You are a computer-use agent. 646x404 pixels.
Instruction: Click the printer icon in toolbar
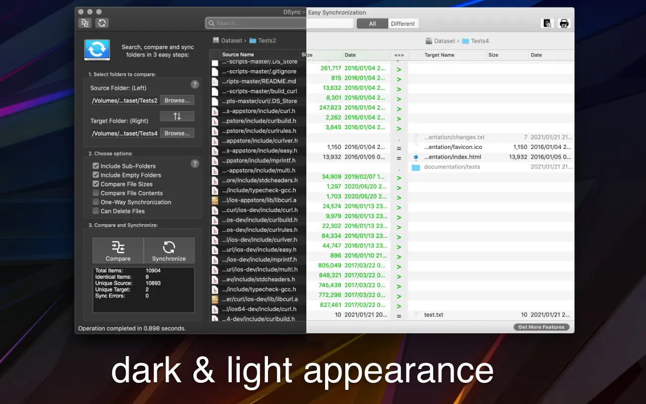[564, 23]
